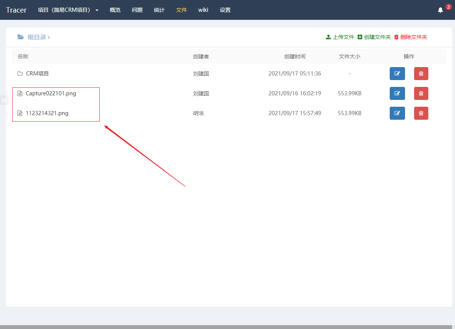Open the 项目 (简易CRM项目) dropdown

[x=68, y=10]
